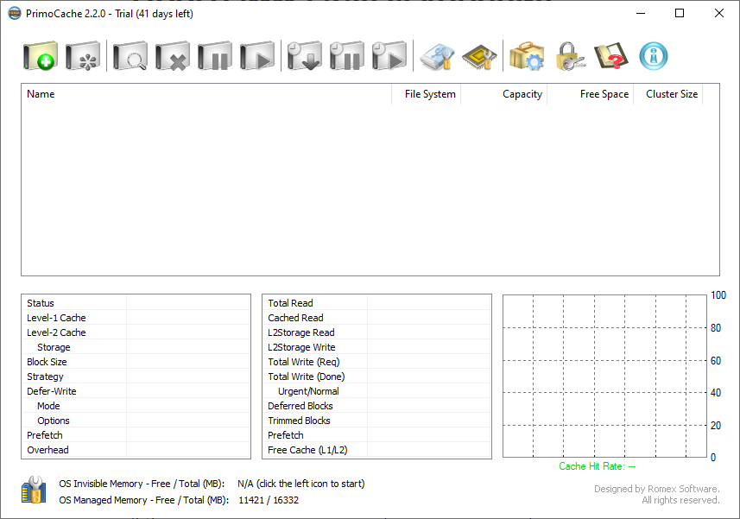Select the Defer-Write row
This screenshot has width=740, height=519.
point(136,390)
